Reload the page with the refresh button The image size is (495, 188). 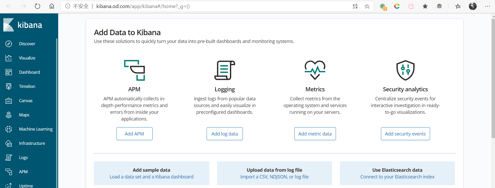pos(37,6)
